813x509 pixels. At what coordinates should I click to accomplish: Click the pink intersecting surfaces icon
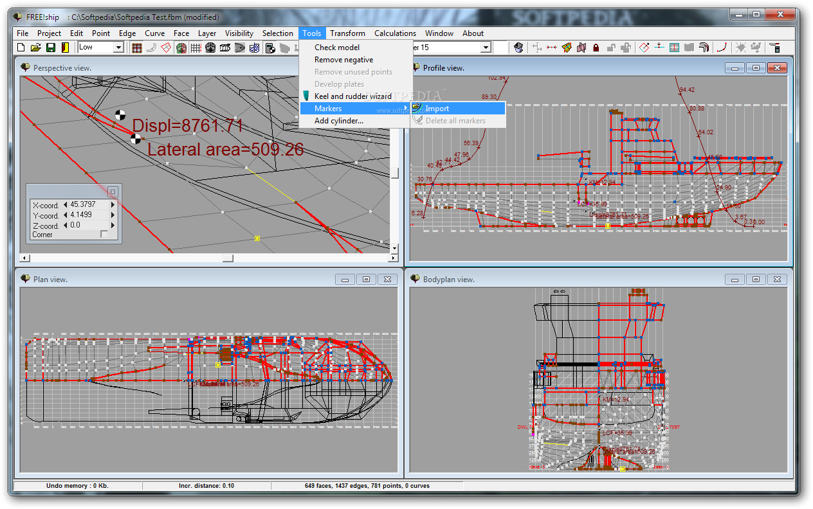click(581, 48)
